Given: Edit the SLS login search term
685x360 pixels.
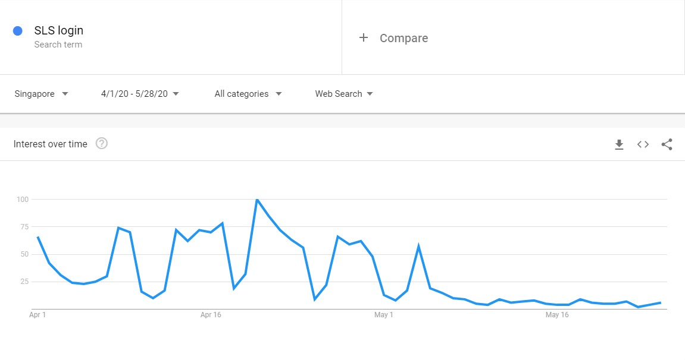Looking at the screenshot, I should [59, 31].
